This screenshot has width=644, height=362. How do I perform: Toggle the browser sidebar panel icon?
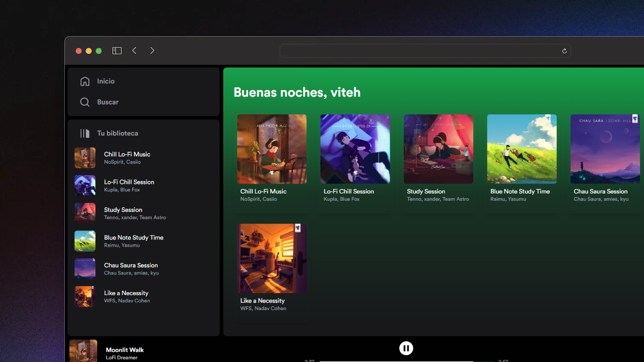pyautogui.click(x=117, y=51)
